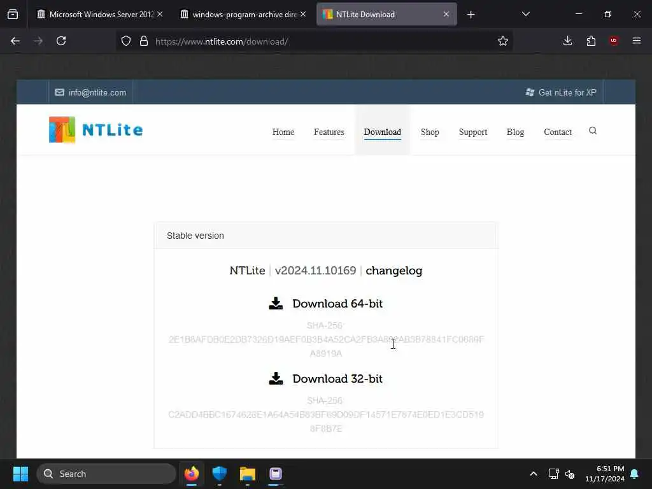Open File Explorer from taskbar
Viewport: 652px width, 489px height.
pos(248,473)
